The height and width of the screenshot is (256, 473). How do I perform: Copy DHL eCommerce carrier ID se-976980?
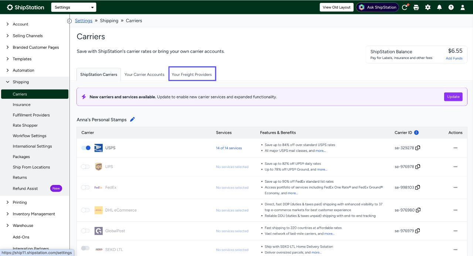click(418, 210)
